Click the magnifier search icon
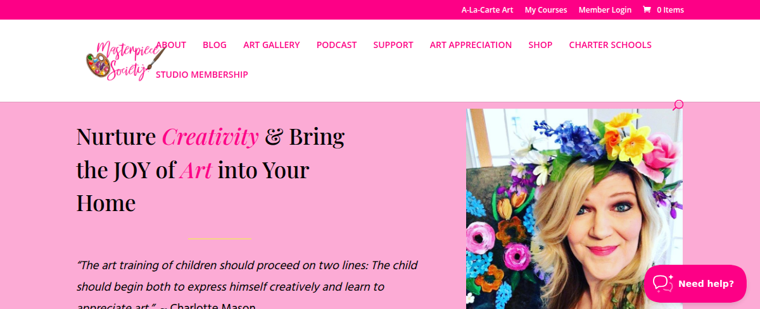The width and height of the screenshot is (760, 309). click(x=678, y=105)
